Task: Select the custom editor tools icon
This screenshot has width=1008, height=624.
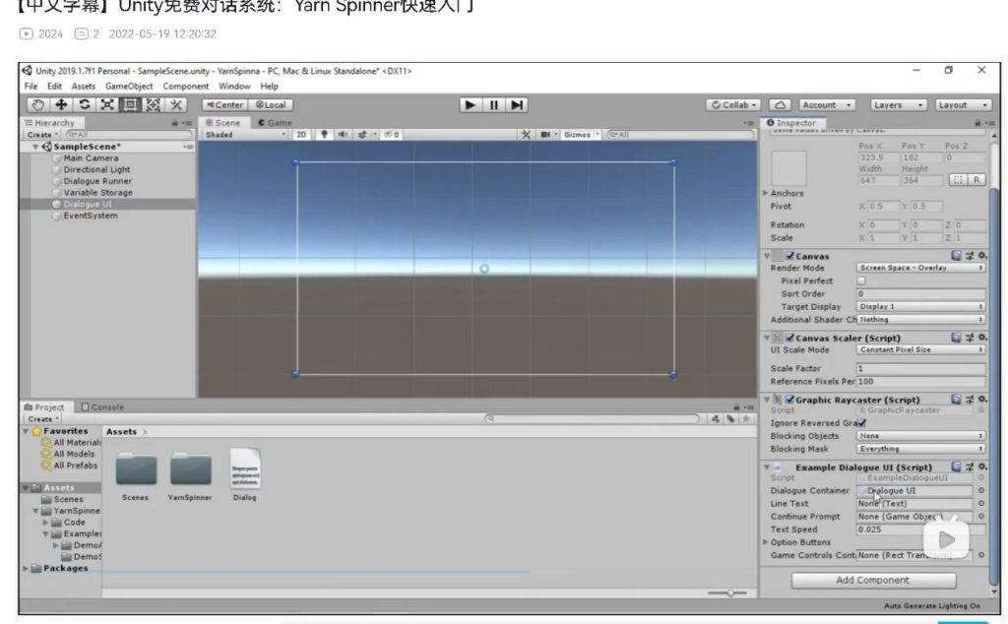Action: pyautogui.click(x=176, y=104)
